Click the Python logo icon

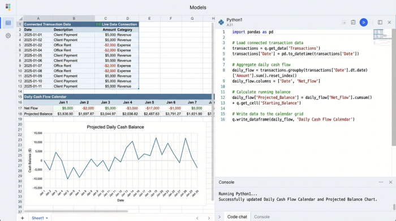click(x=221, y=22)
